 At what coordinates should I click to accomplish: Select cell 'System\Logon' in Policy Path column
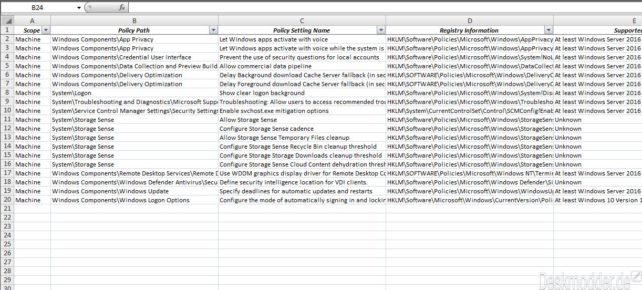coord(134,93)
